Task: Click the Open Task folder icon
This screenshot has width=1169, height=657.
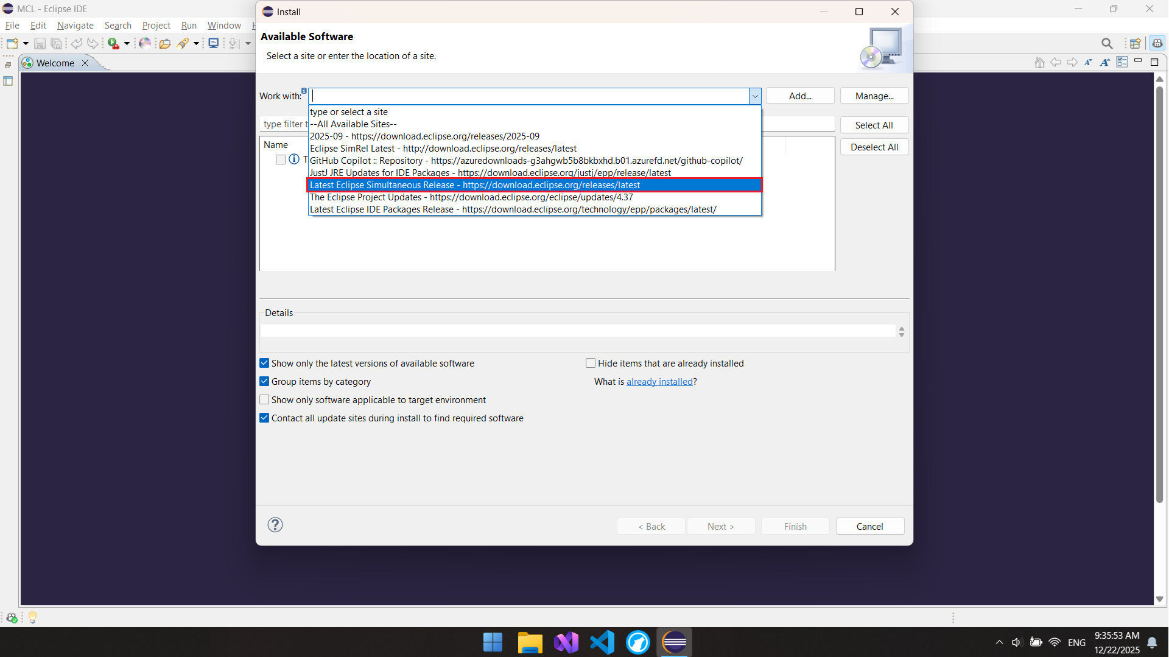Action: 164,43
